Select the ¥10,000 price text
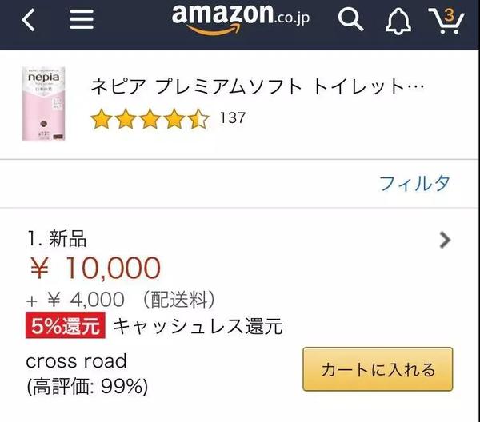480x422 pixels. pyautogui.click(x=94, y=269)
